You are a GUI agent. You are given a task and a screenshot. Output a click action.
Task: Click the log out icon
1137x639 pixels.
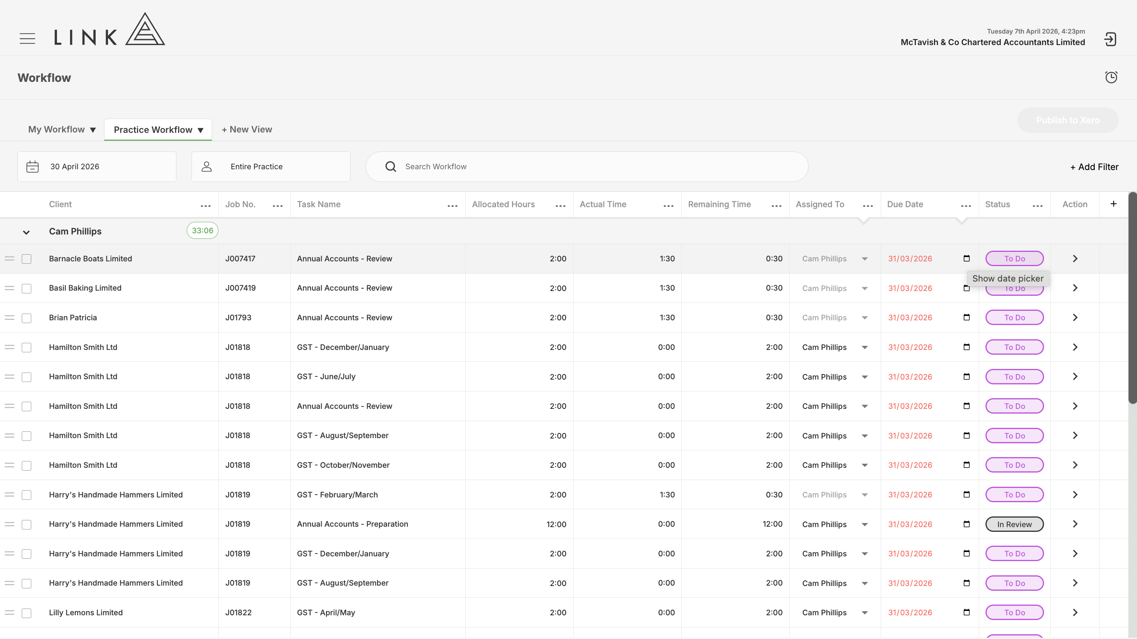(1110, 39)
